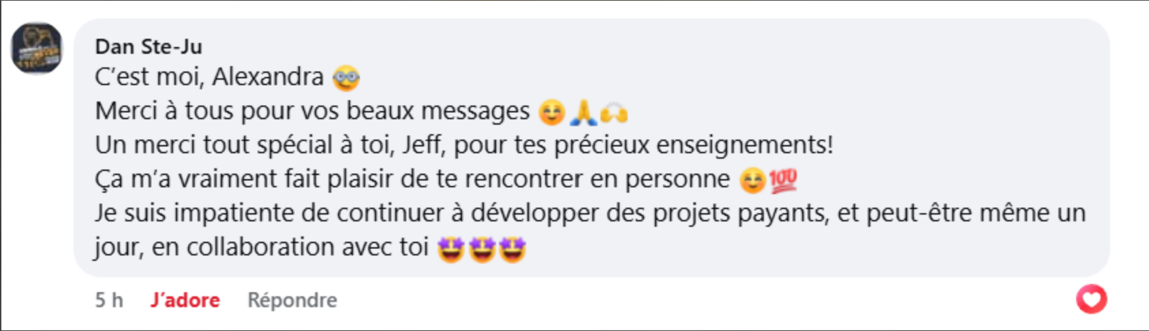Click the first star-struck emoji
The height and width of the screenshot is (331, 1149).
click(x=450, y=249)
